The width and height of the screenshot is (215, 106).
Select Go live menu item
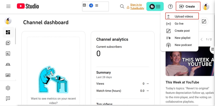pyautogui.click(x=179, y=23)
